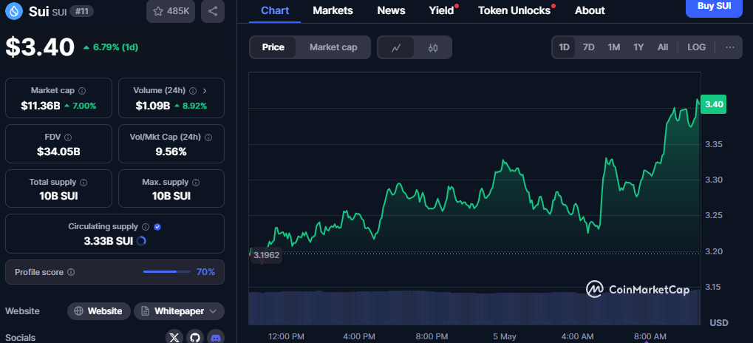Click the 5 May date label on chart axis
Viewport: 753px width, 343px height.
pyautogui.click(x=504, y=336)
